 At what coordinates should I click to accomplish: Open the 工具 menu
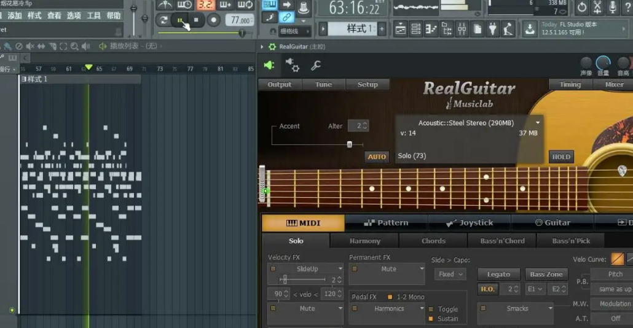click(x=93, y=16)
